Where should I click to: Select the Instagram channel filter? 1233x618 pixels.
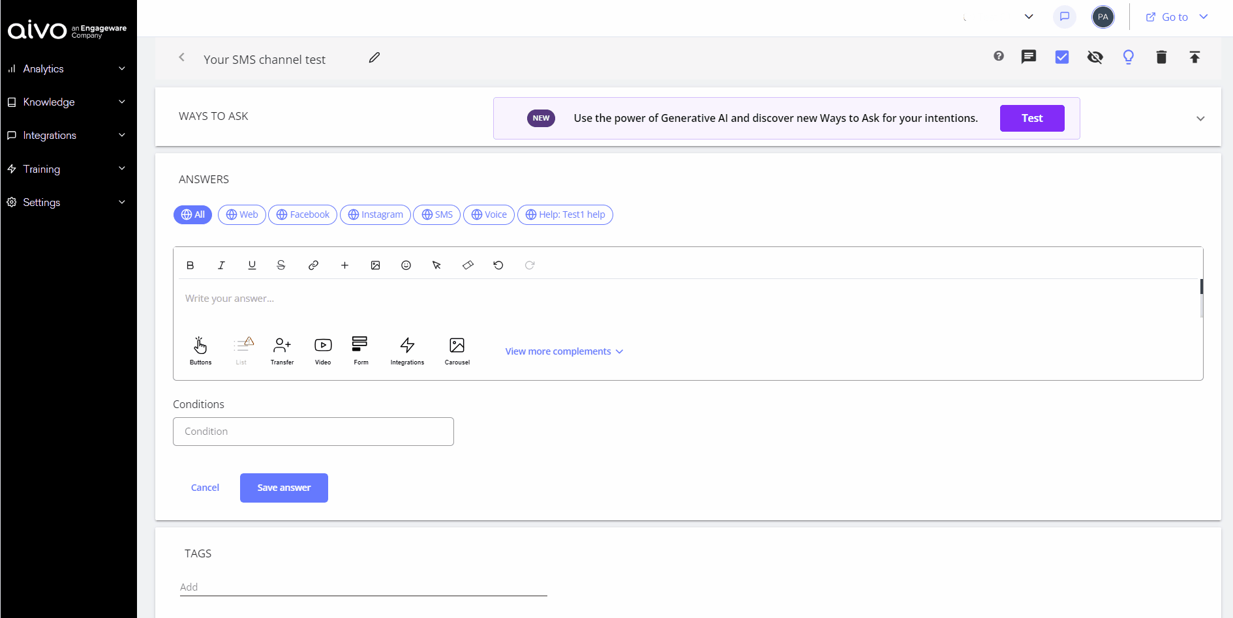point(375,214)
